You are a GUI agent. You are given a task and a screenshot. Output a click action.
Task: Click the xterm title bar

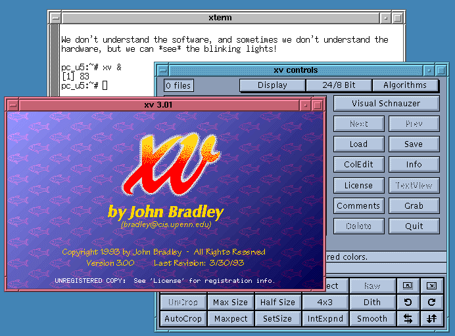[x=220, y=18]
